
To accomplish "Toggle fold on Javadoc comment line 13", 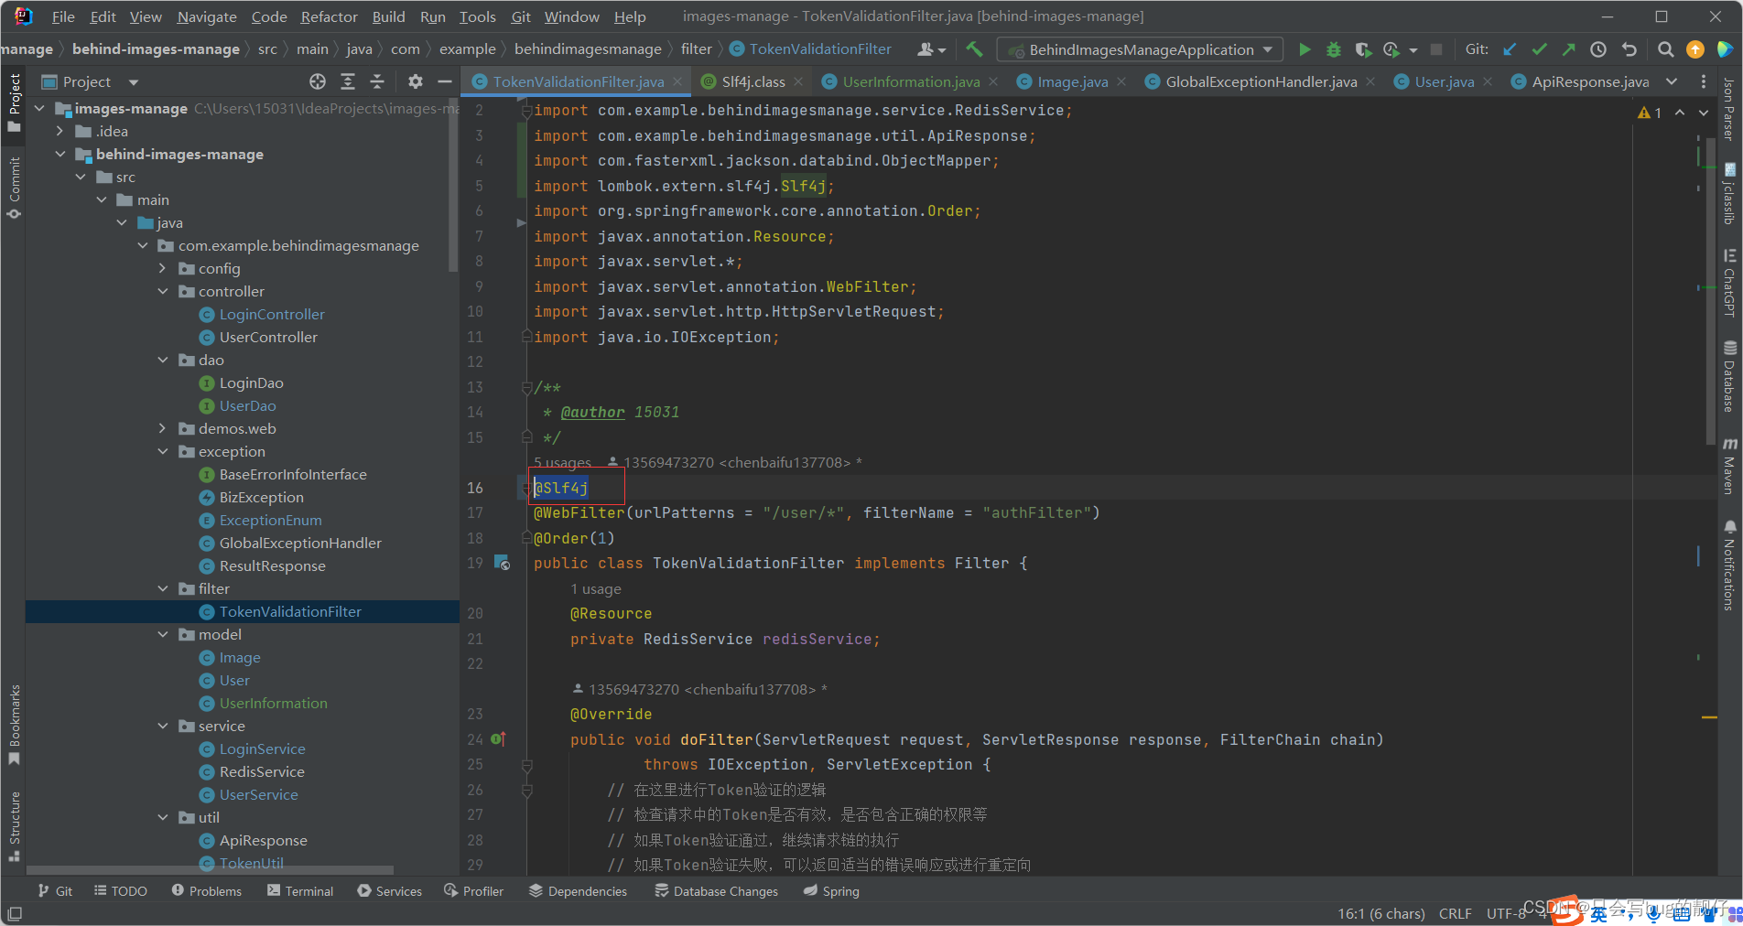I will 526,388.
